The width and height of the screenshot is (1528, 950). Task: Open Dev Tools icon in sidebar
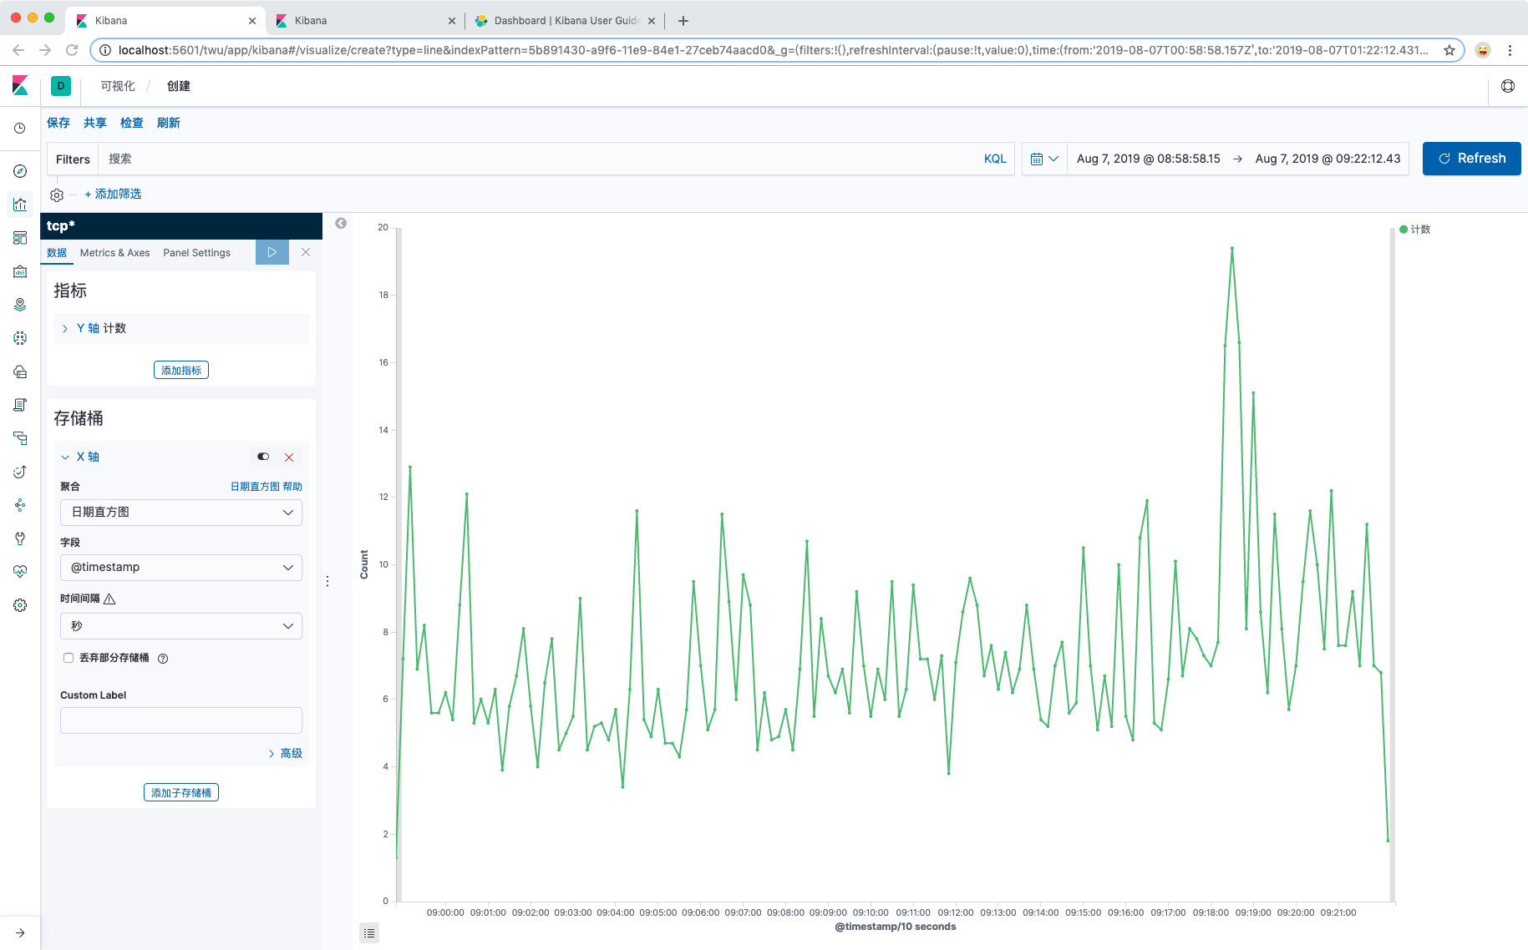(x=20, y=538)
